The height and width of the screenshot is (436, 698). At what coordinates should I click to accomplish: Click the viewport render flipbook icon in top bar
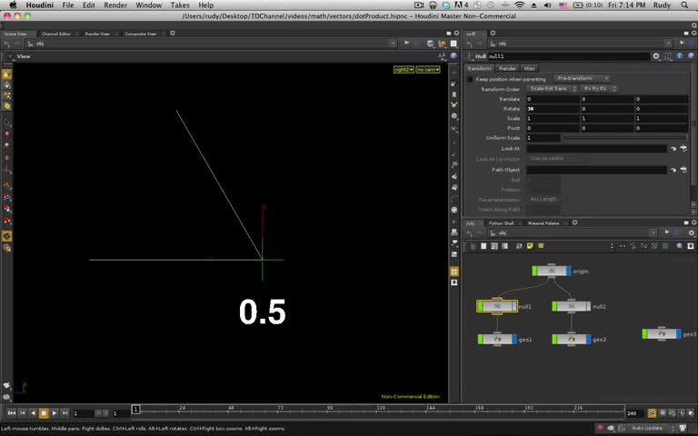(442, 44)
